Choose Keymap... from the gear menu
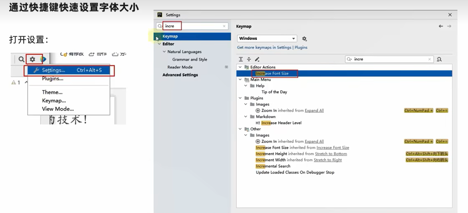Viewport: 468px width, 213px height. [x=54, y=101]
